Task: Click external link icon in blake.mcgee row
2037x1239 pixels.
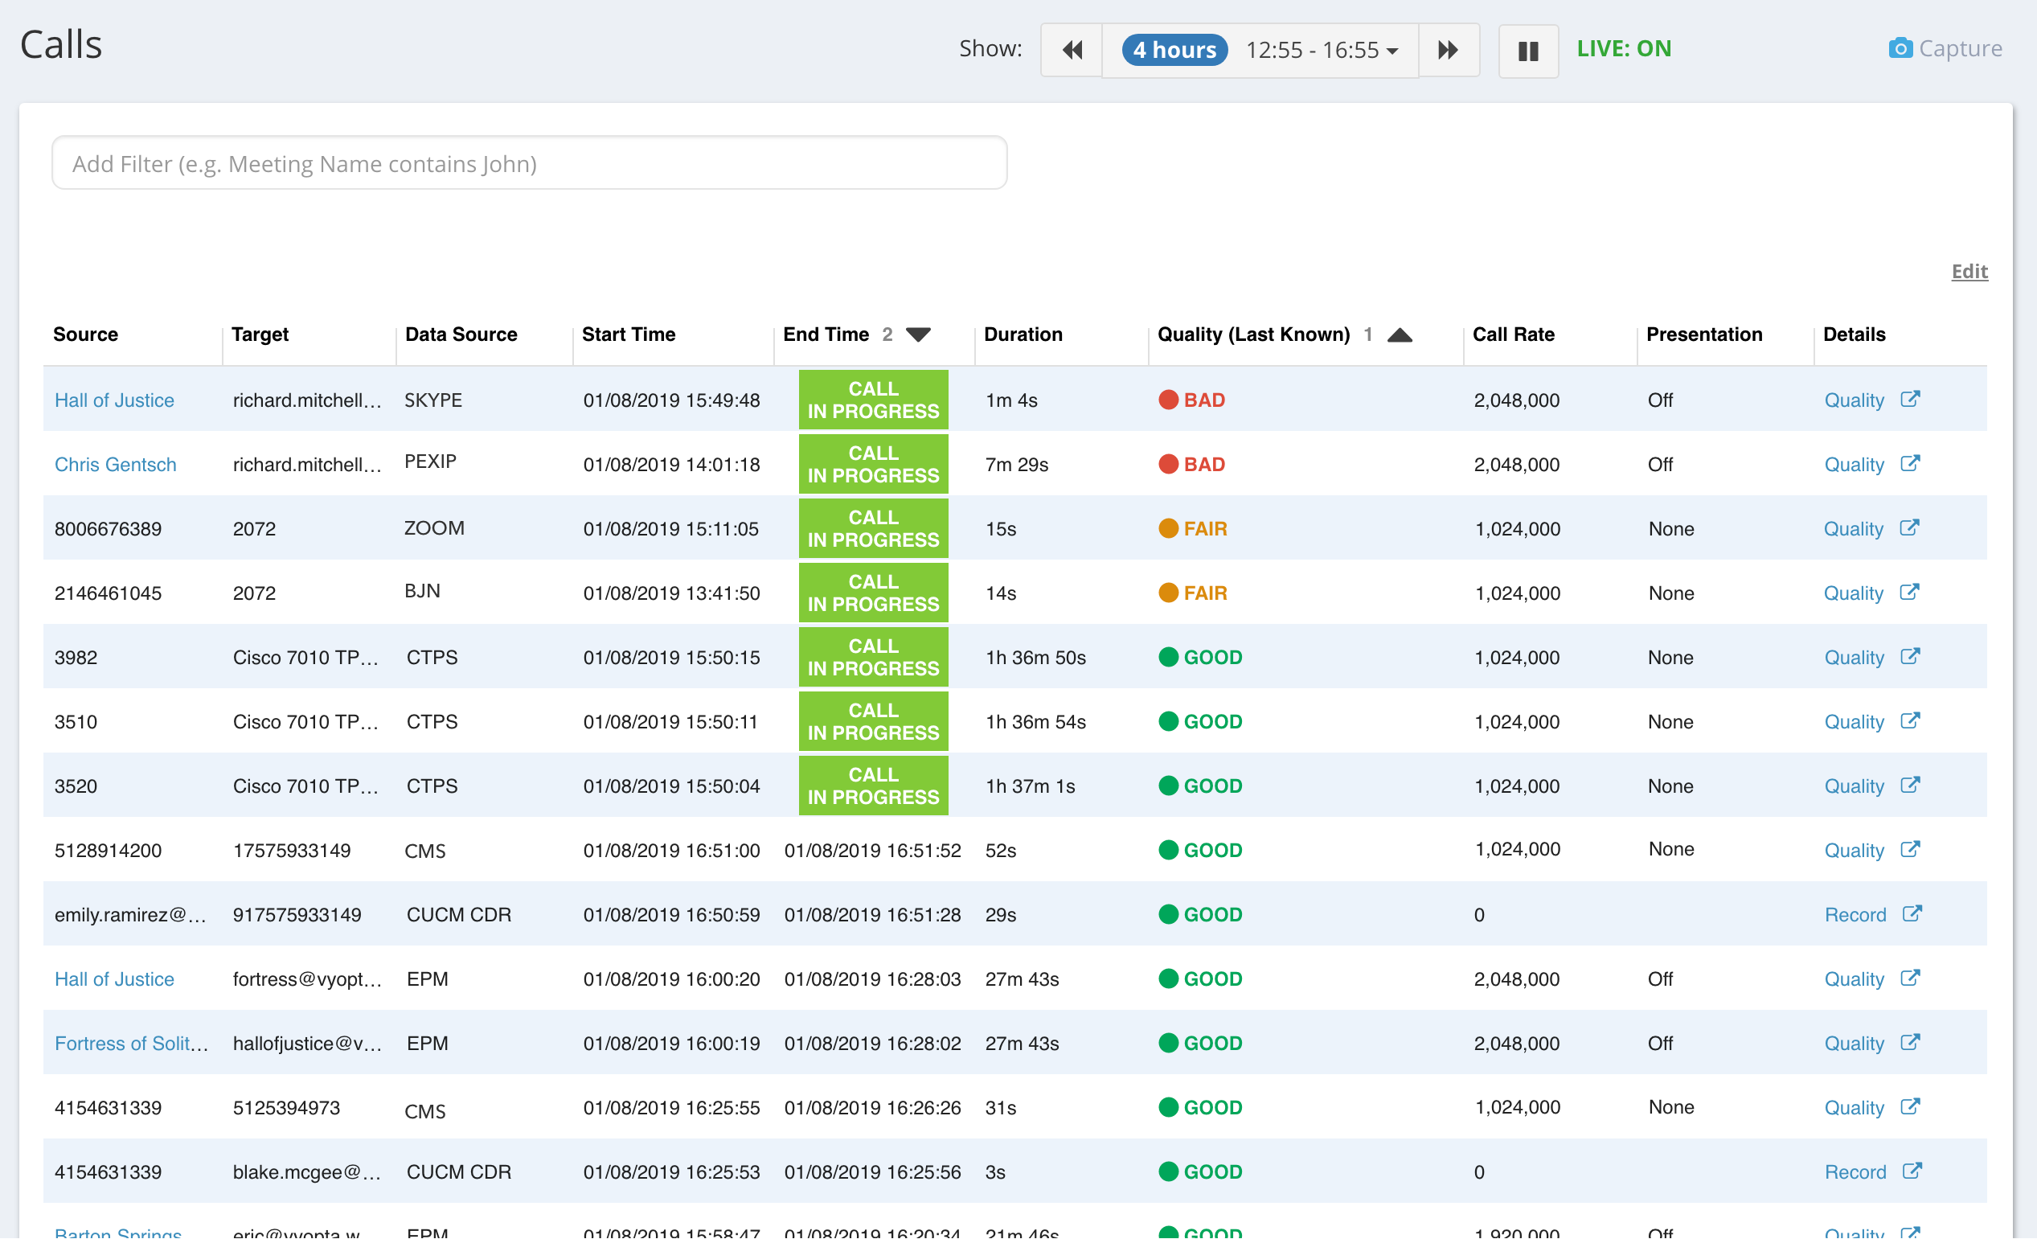Action: (1912, 1171)
